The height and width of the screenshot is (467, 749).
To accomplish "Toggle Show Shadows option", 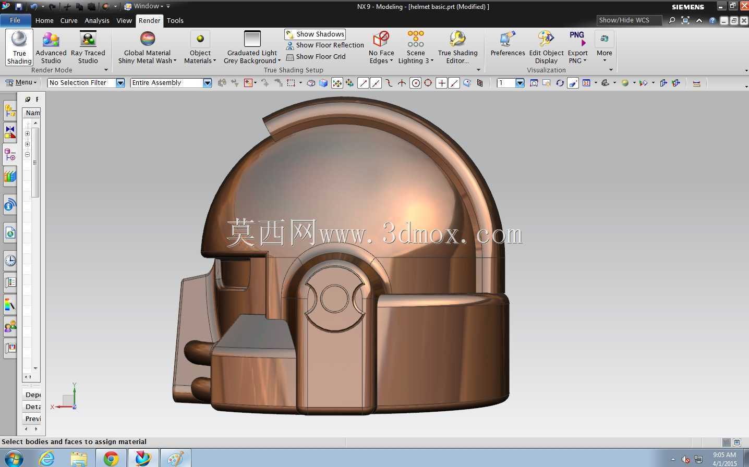I will click(315, 34).
